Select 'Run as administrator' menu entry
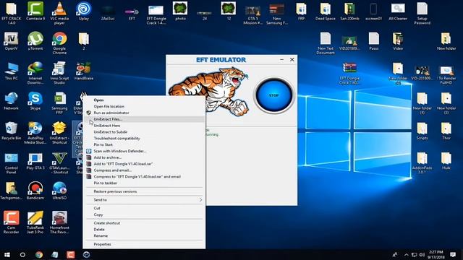463x260 pixels. click(111, 113)
